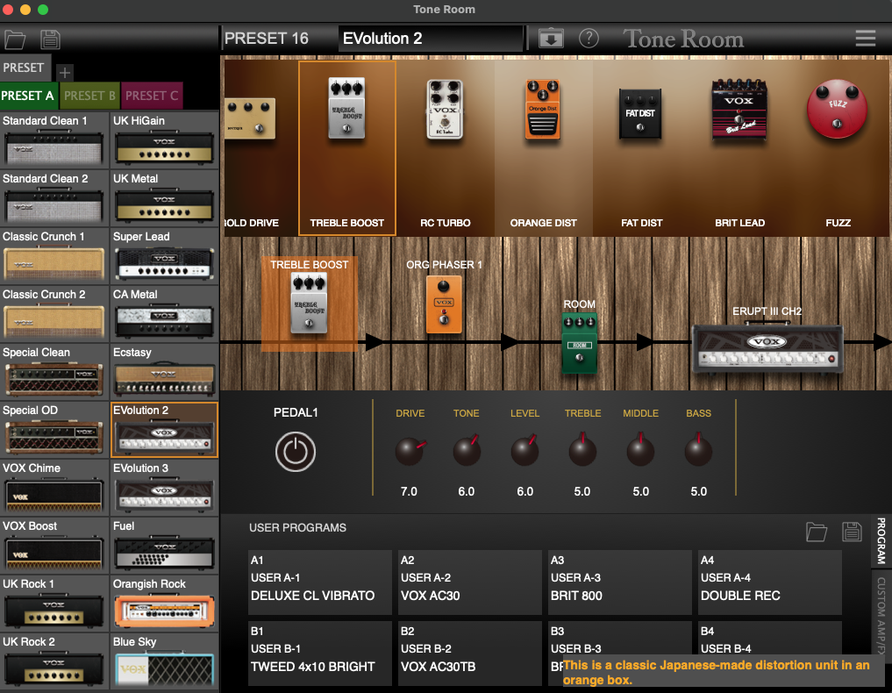The image size is (892, 693).
Task: Open the Tone Room hamburger menu
Action: [865, 38]
